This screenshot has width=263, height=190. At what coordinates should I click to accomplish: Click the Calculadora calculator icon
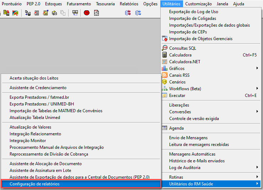pos(165,55)
